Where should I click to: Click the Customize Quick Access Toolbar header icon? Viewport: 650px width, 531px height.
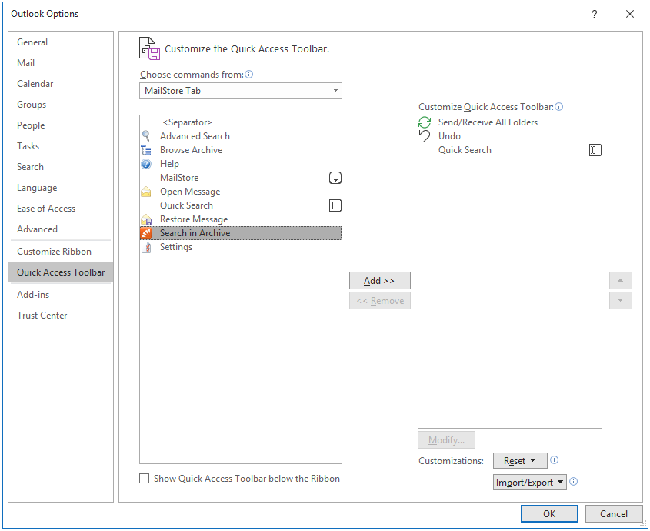[149, 48]
